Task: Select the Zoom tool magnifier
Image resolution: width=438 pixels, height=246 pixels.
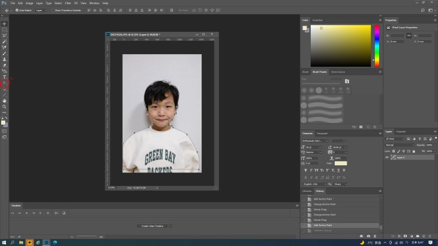Action: coord(5,107)
